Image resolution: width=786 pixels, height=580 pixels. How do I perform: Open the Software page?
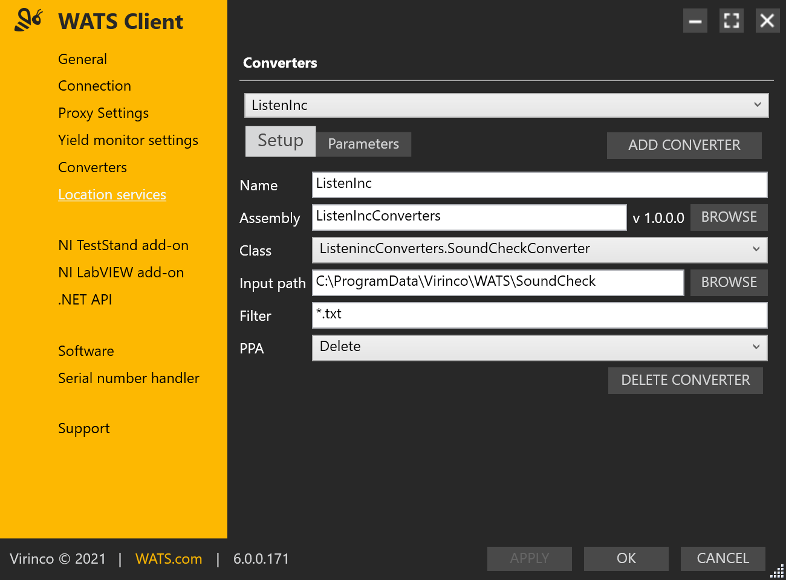86,351
